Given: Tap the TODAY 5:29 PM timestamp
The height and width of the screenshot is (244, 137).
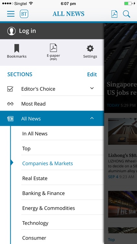Looking at the screenshot, I should (x=121, y=105).
